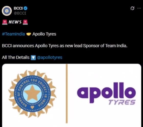Click the TYRES wordmark in the image

coord(122,102)
